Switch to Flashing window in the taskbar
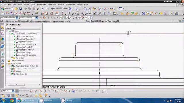Viewport: 184px width, 103px height. coord(70,100)
